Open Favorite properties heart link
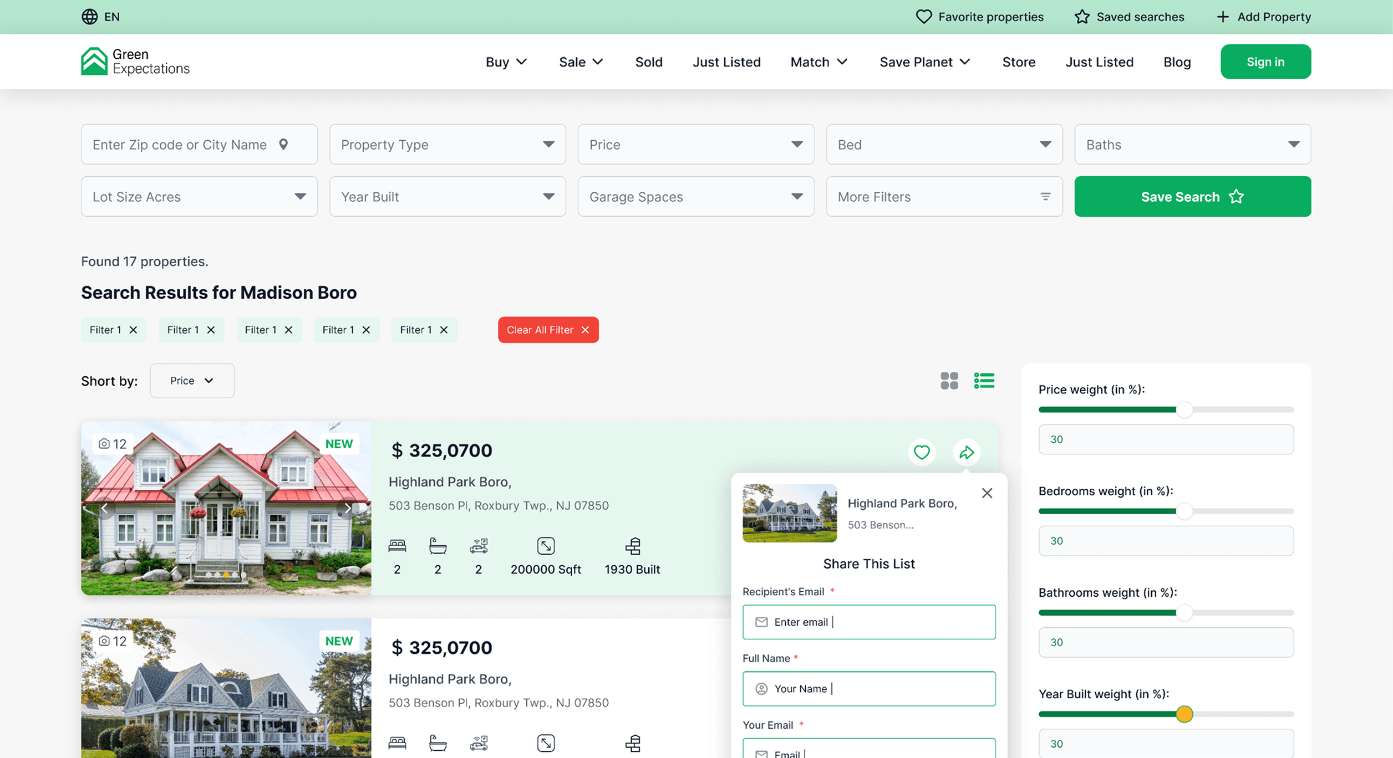This screenshot has width=1393, height=758. click(979, 17)
